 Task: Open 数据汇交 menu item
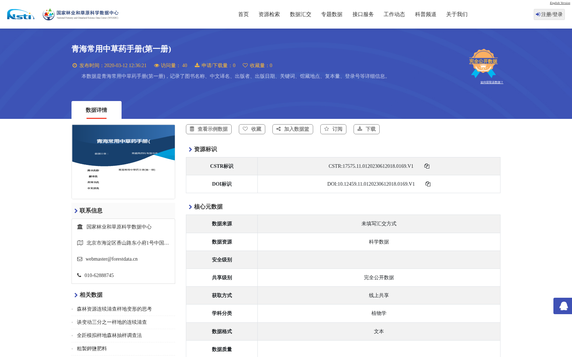301,14
